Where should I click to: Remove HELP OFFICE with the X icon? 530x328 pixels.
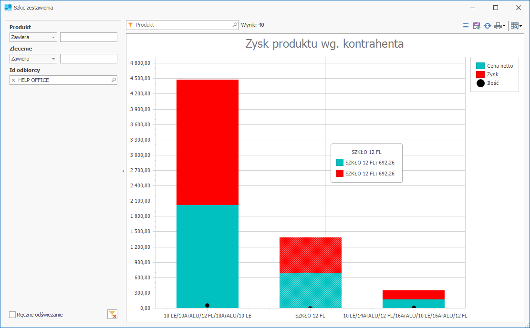pyautogui.click(x=13, y=81)
